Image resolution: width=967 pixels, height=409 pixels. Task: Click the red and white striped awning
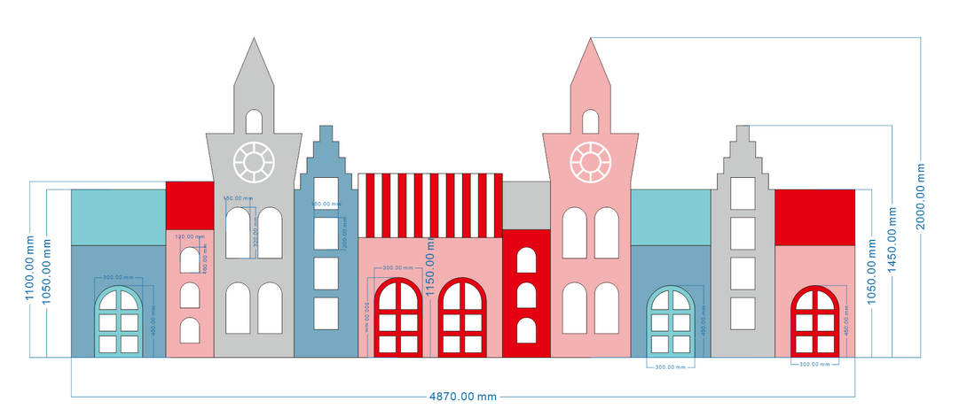point(430,204)
